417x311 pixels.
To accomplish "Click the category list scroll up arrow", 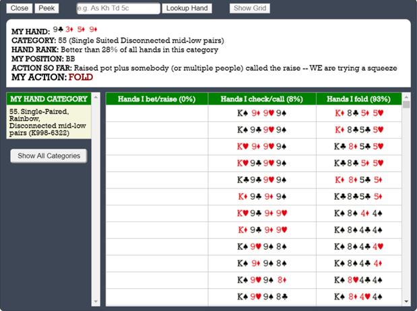I will pos(96,97).
